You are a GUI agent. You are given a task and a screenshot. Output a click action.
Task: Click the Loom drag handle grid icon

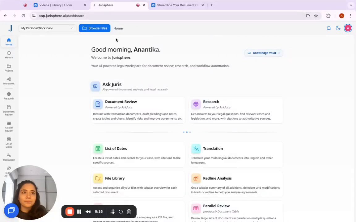(112, 212)
